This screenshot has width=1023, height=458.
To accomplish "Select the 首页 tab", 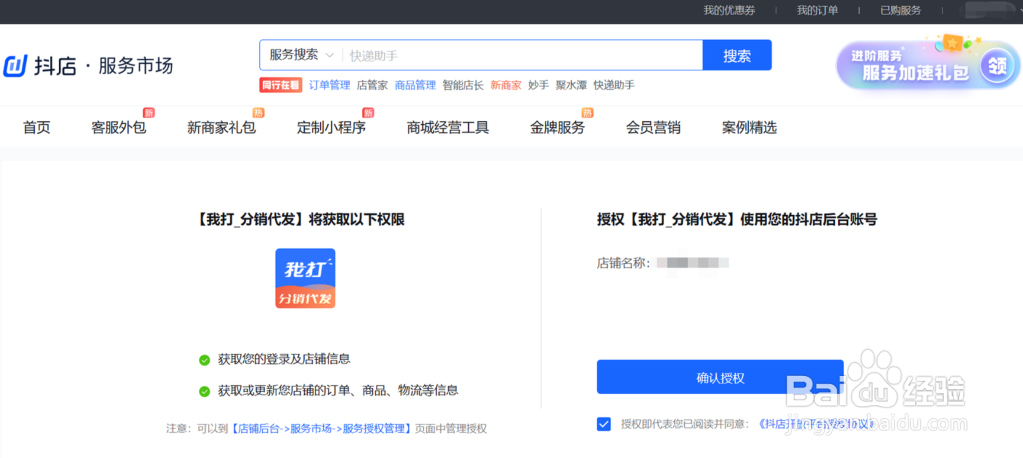I will click(x=37, y=128).
